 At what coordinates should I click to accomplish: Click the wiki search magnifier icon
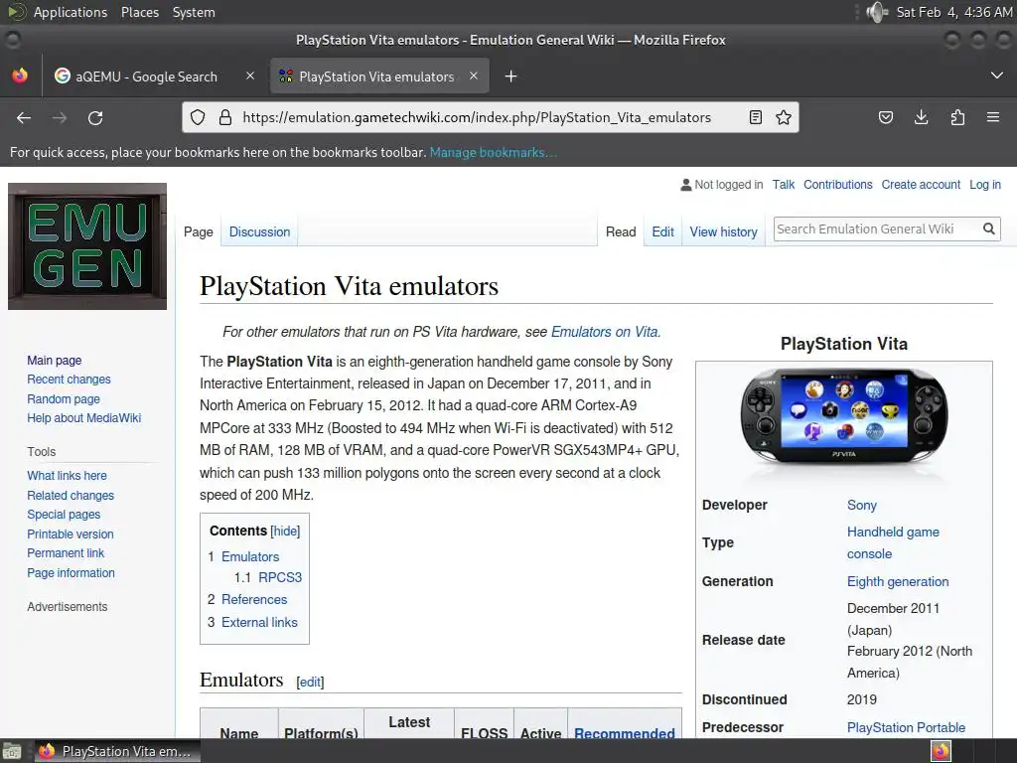coord(988,229)
